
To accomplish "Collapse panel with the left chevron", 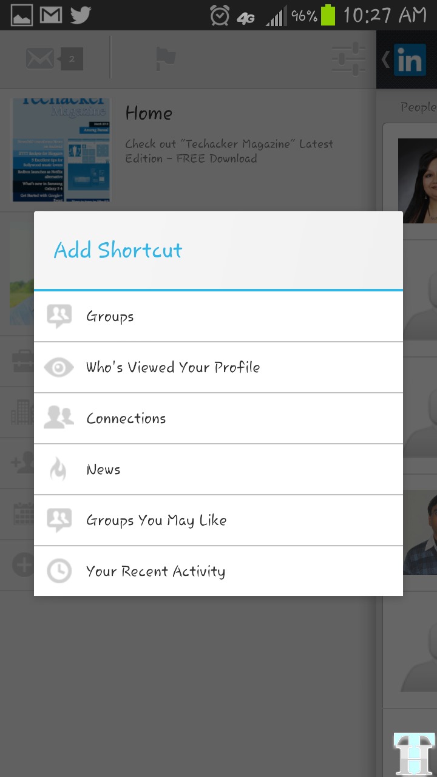I will [x=385, y=59].
